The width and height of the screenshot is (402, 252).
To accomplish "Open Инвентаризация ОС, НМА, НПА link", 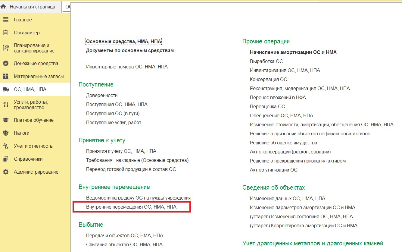I will [285, 70].
